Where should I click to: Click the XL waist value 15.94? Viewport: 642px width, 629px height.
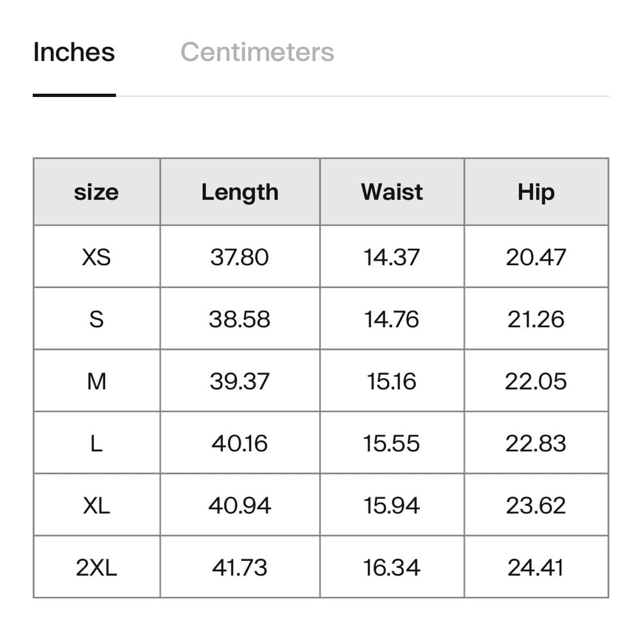pos(392,505)
